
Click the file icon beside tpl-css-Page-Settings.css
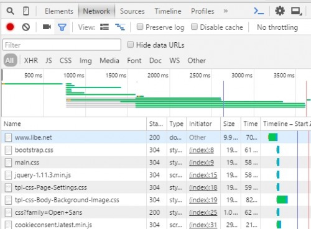(8, 187)
